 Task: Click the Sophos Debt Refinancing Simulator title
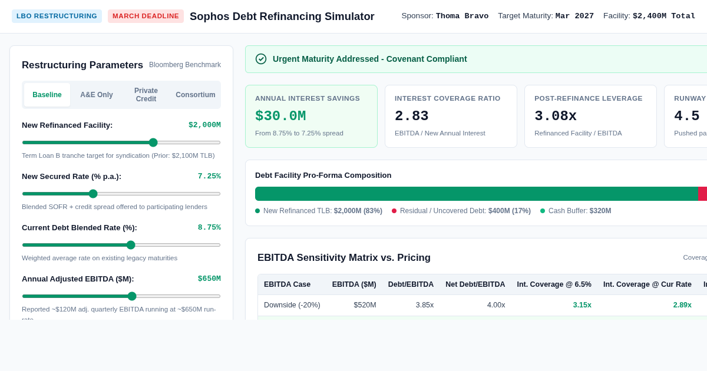point(282,16)
